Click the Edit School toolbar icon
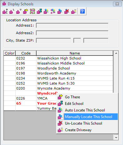The width and height of the screenshot is (123, 145). coord(39,11)
